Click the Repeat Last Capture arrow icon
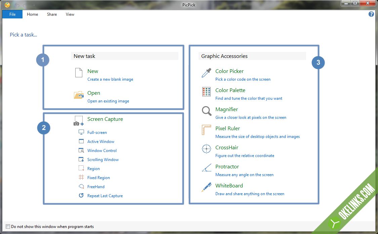 81,195
